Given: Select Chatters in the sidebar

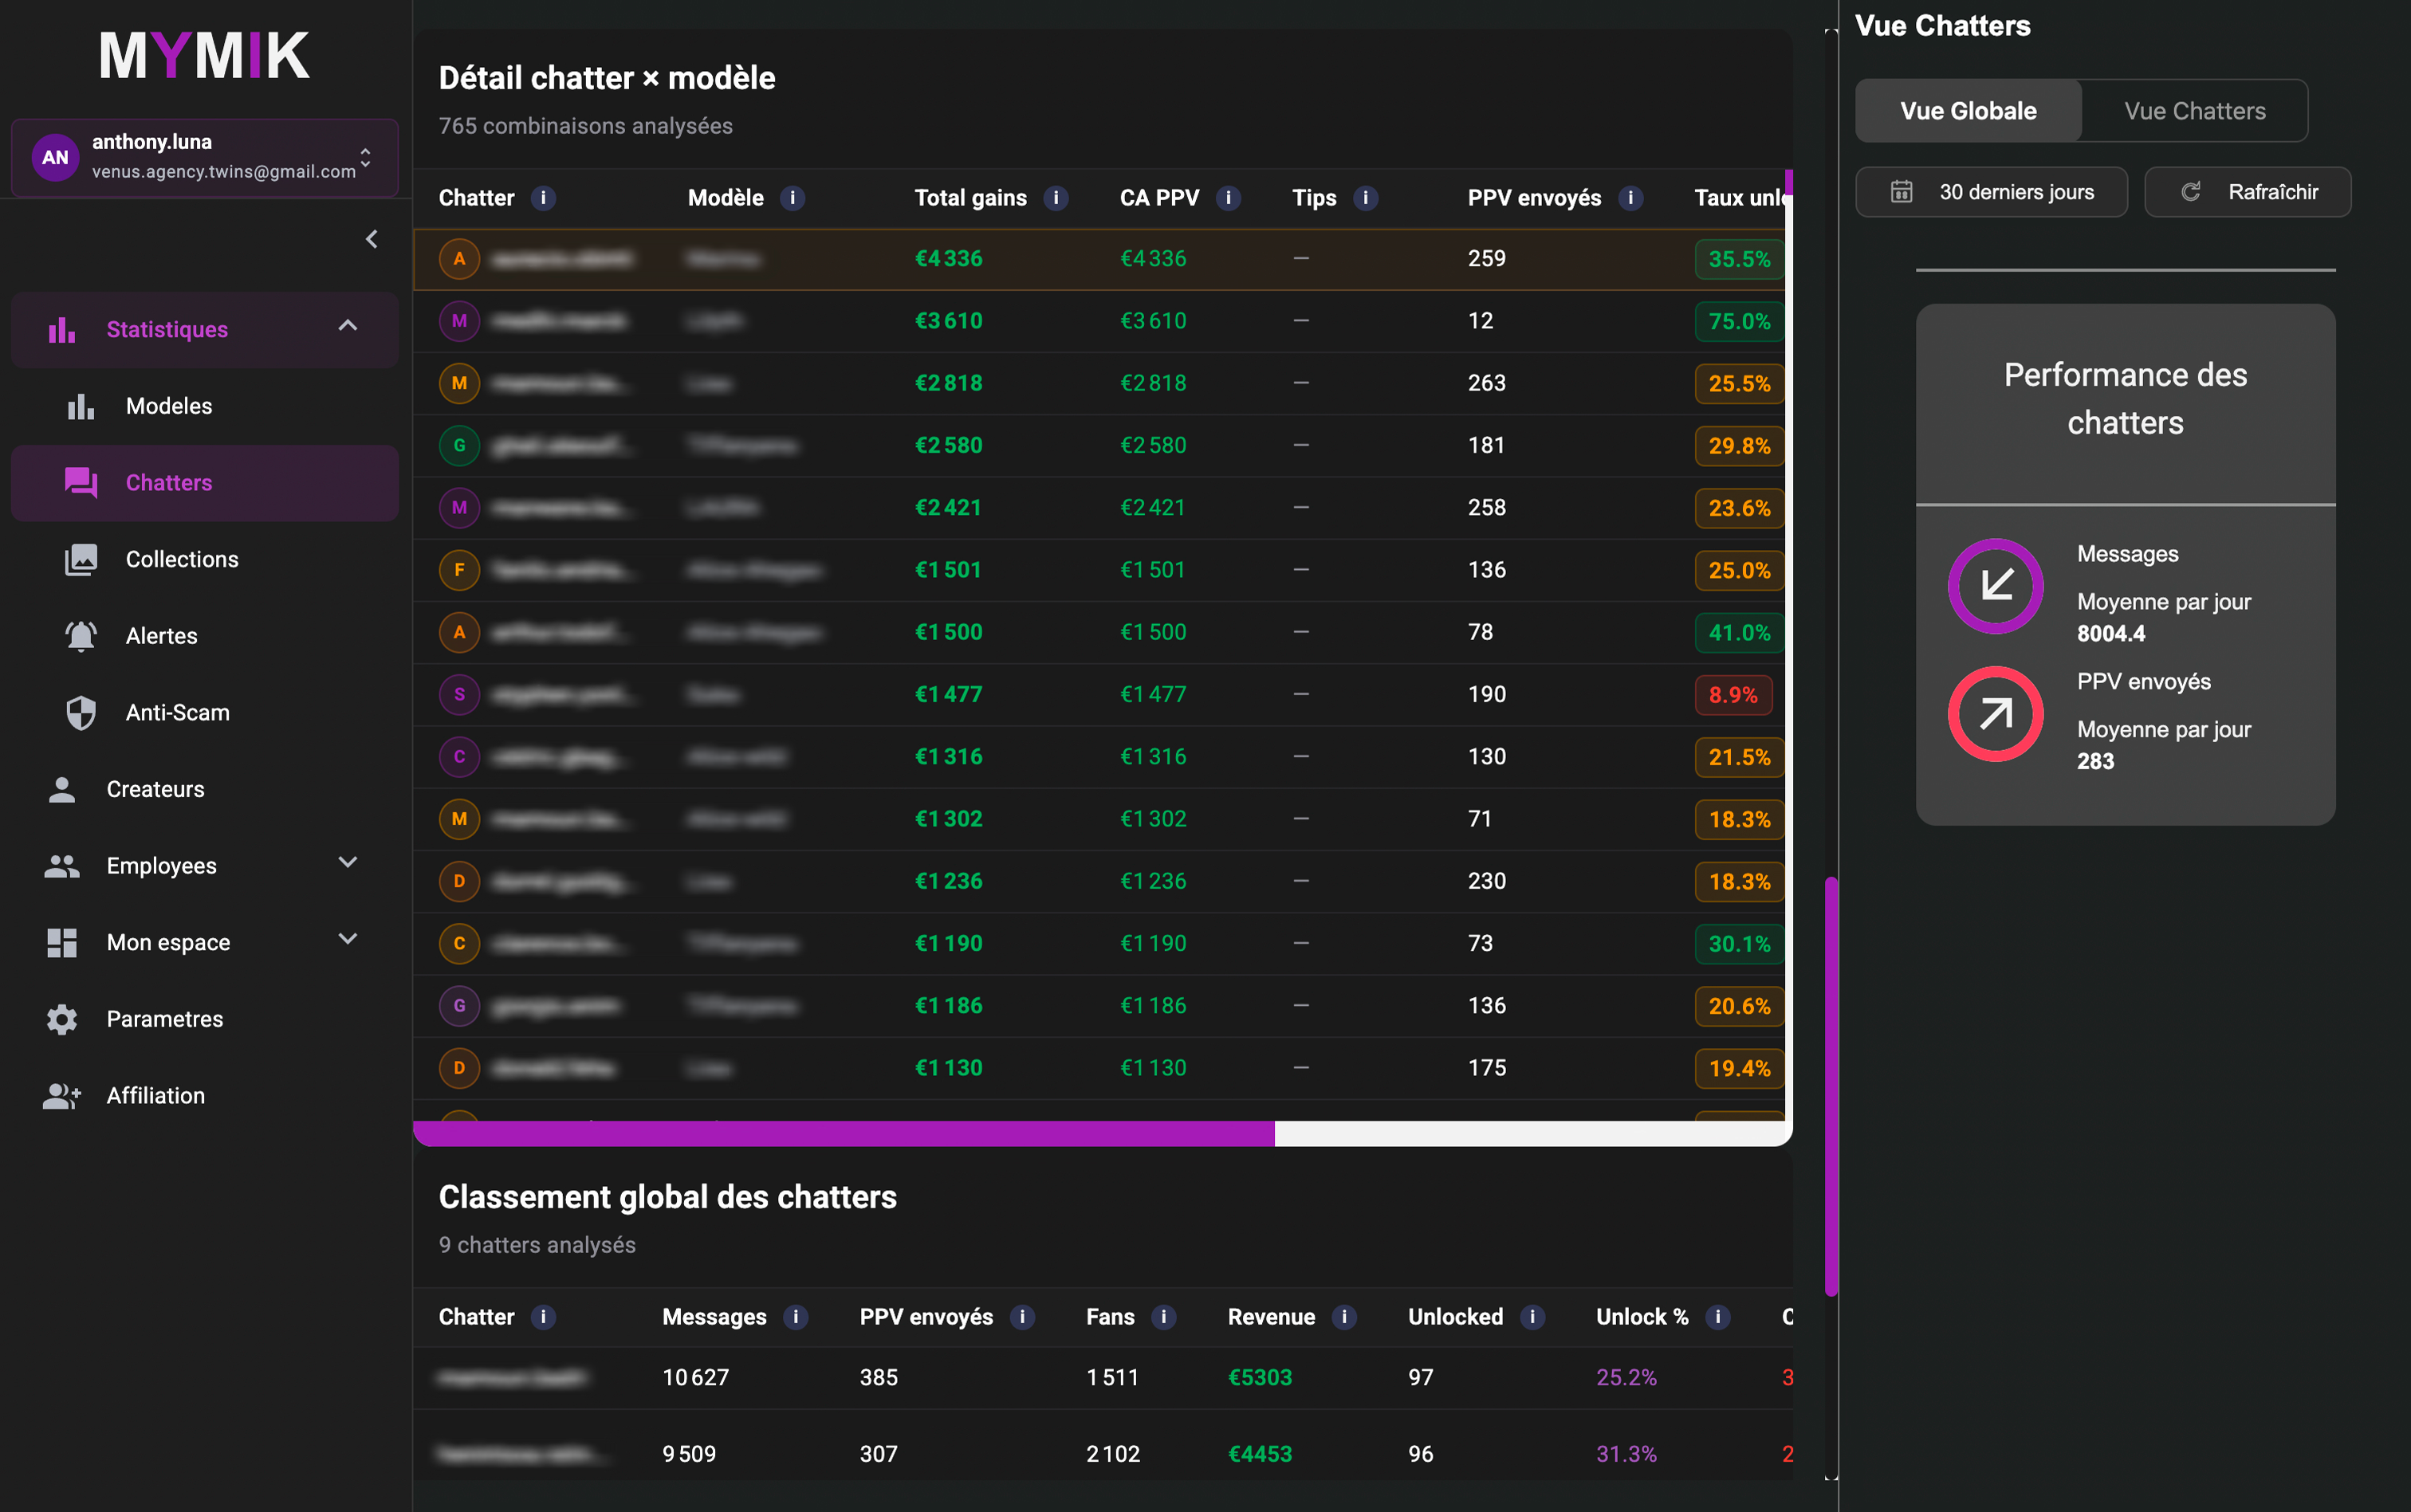Looking at the screenshot, I should (205, 483).
